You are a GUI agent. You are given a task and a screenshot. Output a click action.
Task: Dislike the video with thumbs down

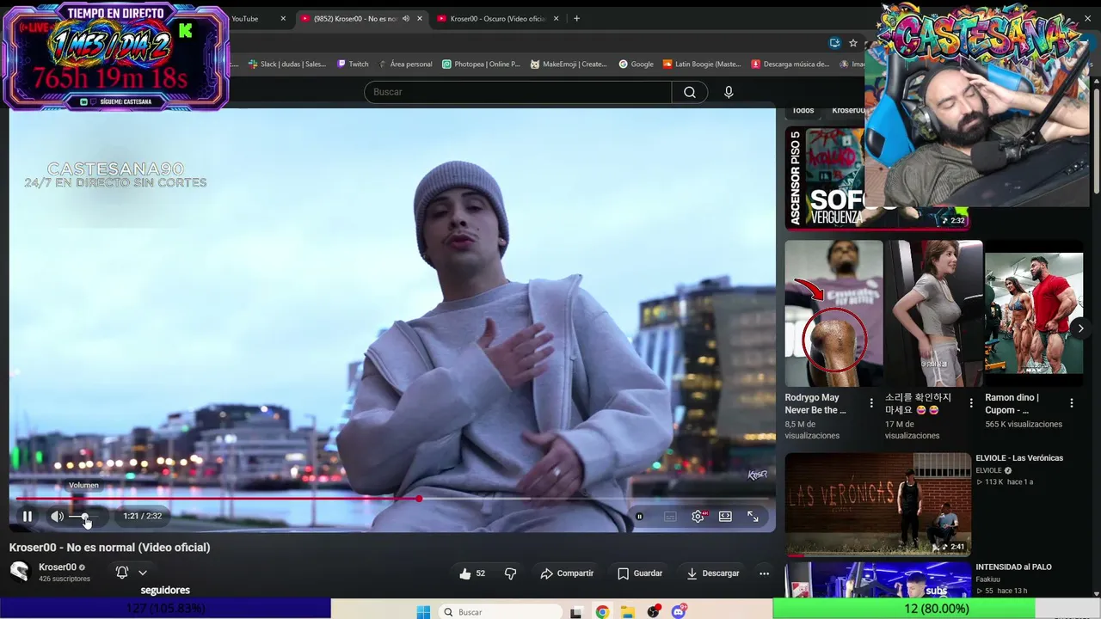point(510,573)
